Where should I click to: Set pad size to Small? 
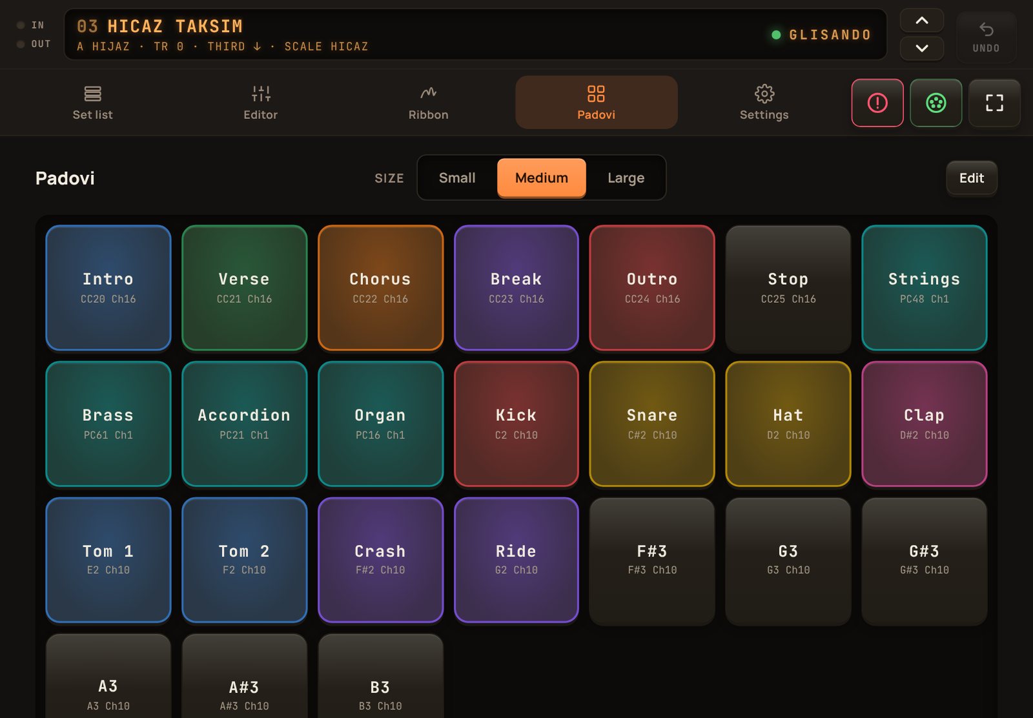click(x=457, y=178)
